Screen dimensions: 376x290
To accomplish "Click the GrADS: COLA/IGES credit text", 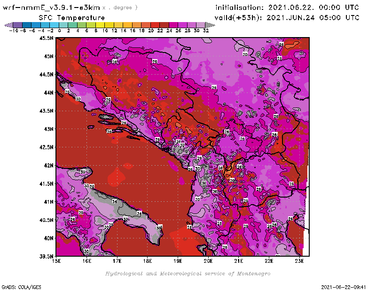I will 18,286.
